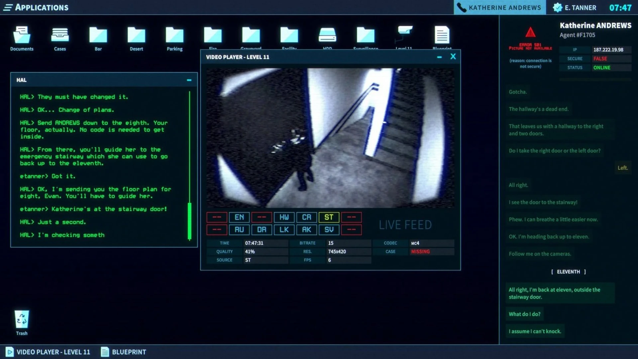638x359 pixels.
Task: Open the Facility folder icon
Action: [289, 35]
